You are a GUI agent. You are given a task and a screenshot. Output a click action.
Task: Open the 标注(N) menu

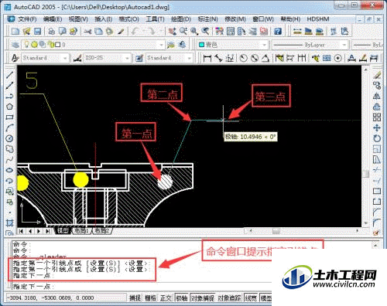[x=208, y=19]
